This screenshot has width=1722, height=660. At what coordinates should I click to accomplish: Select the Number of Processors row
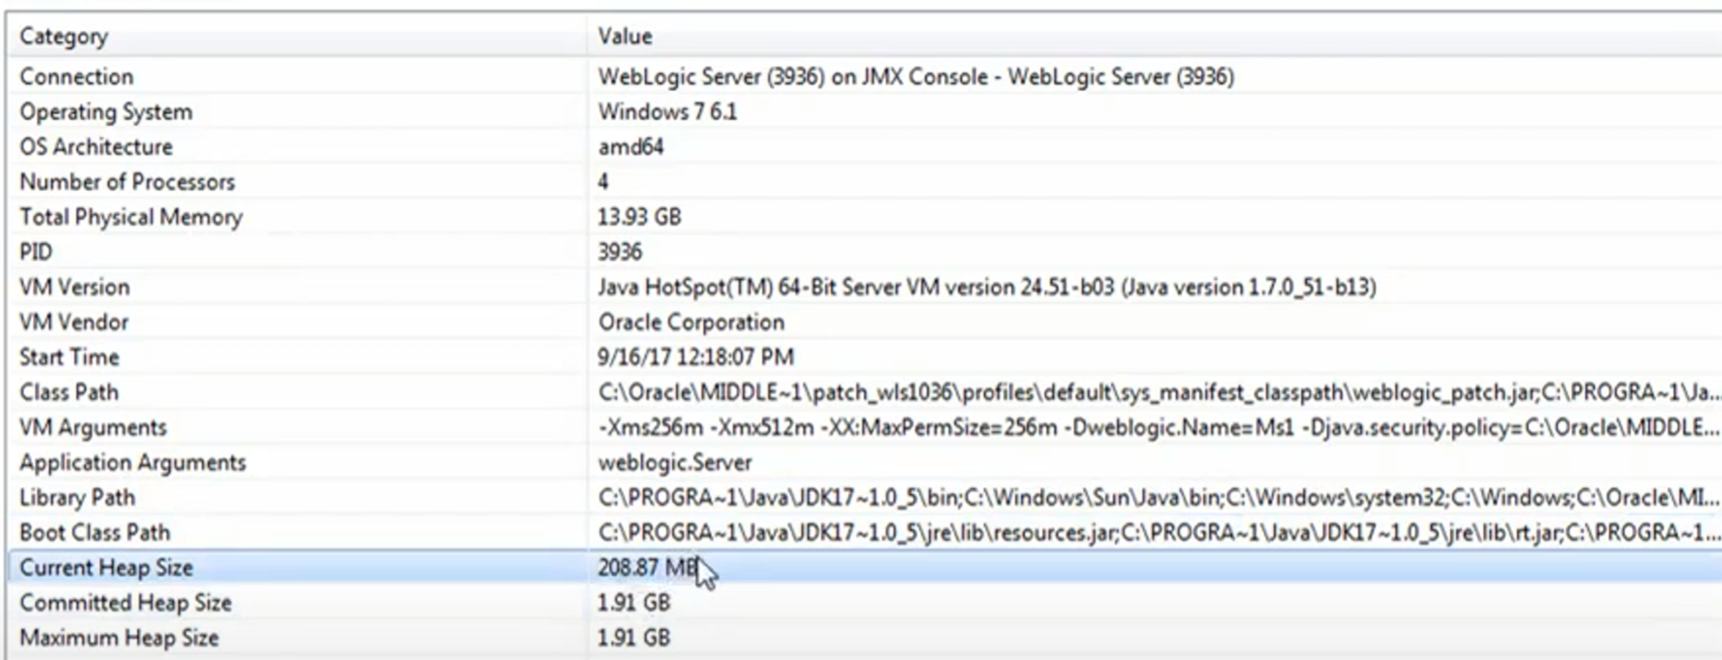tap(865, 181)
